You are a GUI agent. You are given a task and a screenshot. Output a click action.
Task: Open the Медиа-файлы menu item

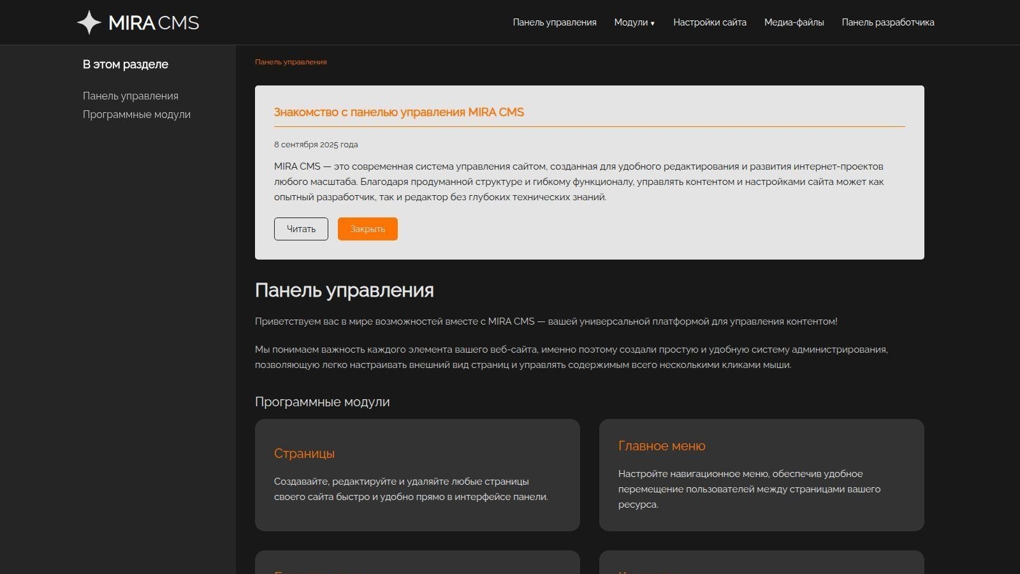[794, 22]
